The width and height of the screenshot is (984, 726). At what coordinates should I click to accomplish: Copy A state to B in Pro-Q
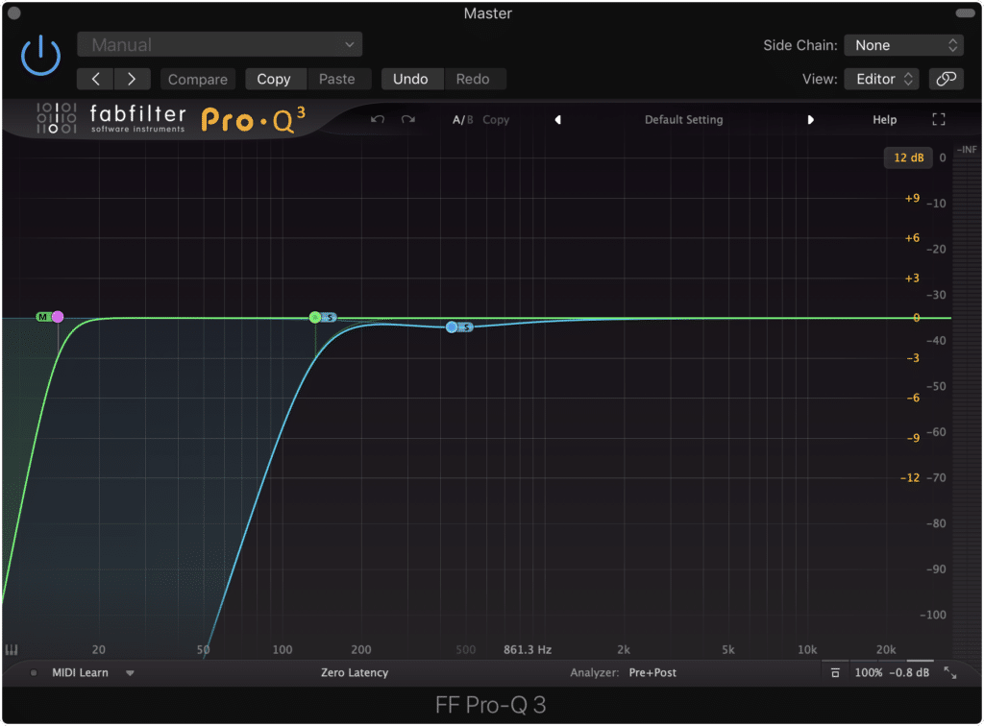point(496,120)
